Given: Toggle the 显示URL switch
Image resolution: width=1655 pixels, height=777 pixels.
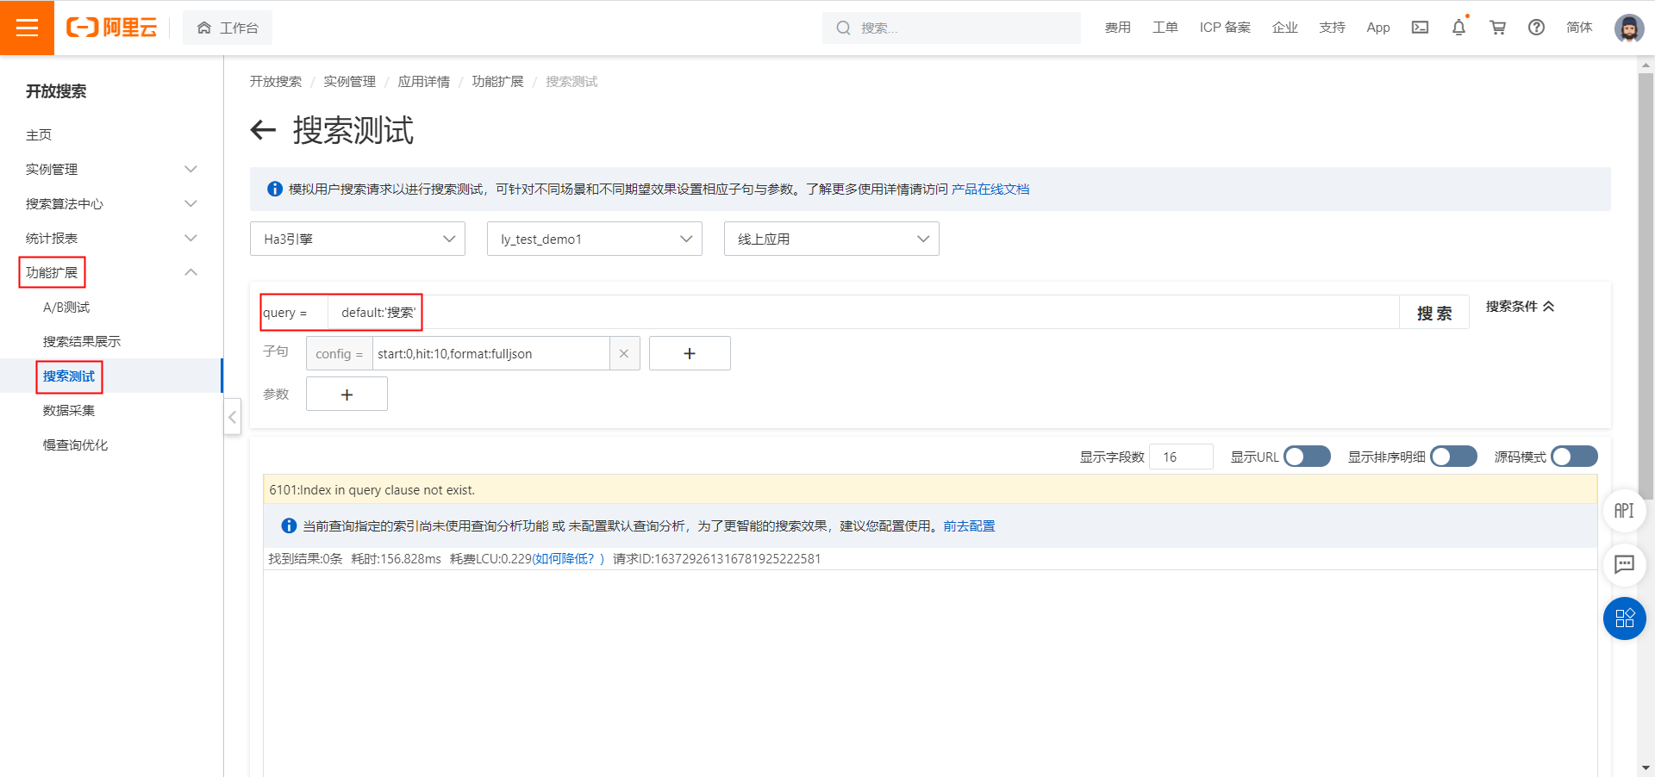Looking at the screenshot, I should pyautogui.click(x=1307, y=457).
